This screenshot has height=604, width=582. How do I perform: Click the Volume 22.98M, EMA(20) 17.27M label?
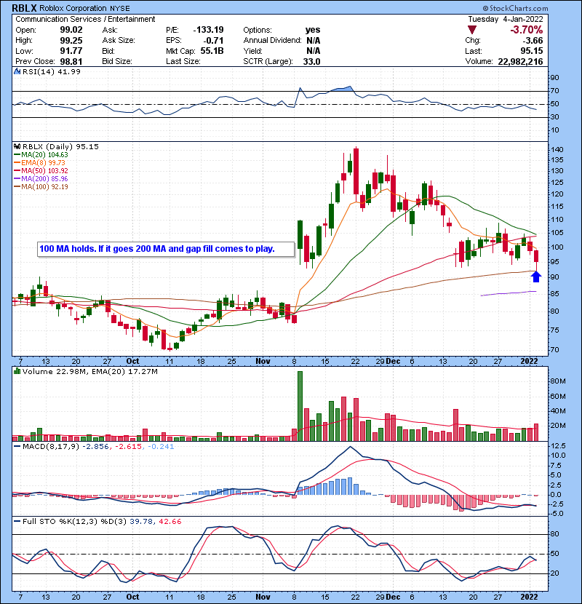click(89, 371)
